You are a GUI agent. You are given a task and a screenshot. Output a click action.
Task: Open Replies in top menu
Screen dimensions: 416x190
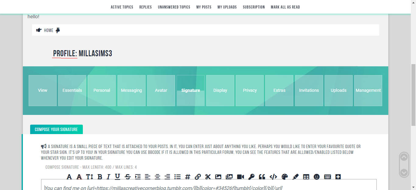pyautogui.click(x=146, y=7)
